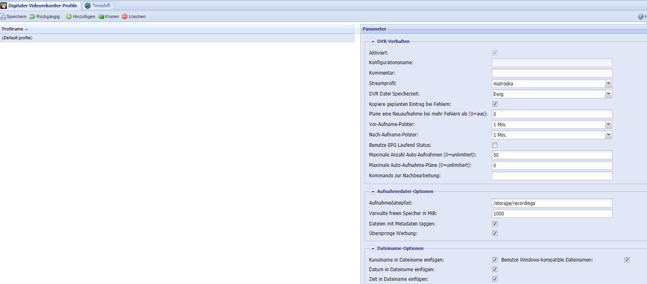This screenshot has width=647, height=284.
Task: Open the Vor-Aufname-Polster dropdown arrow
Action: (x=608, y=124)
